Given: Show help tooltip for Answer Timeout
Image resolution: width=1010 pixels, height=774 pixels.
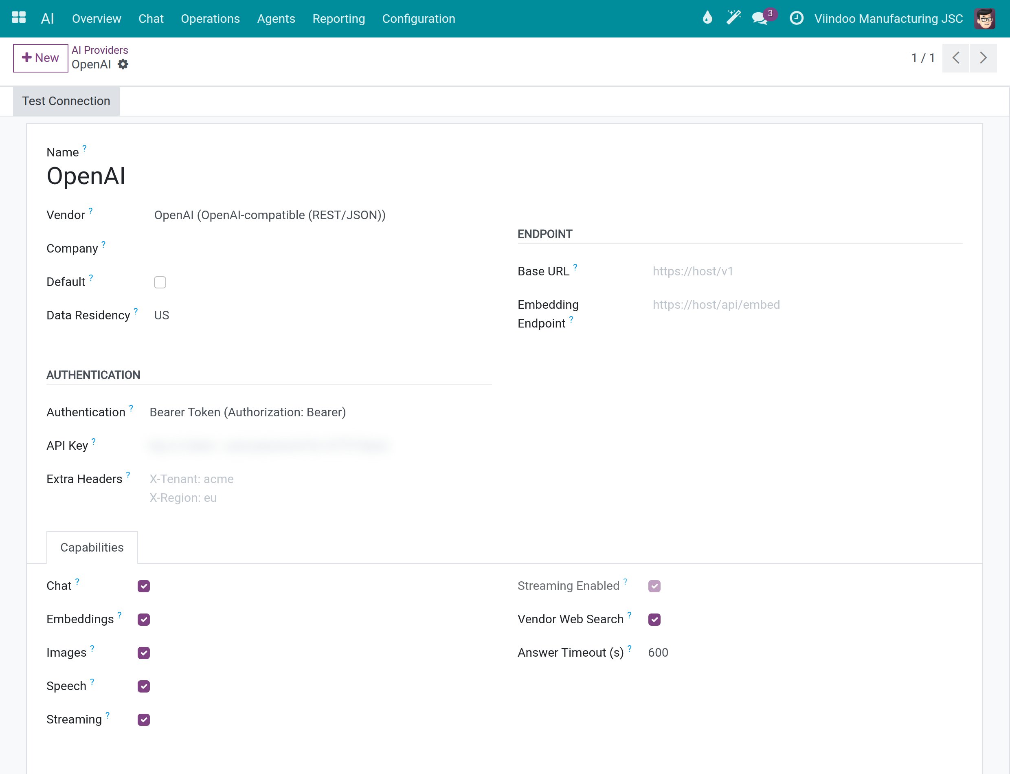Looking at the screenshot, I should (630, 649).
